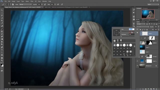The image size is (160, 90).
Task: Select the Crop tool
Action: click(2, 20)
